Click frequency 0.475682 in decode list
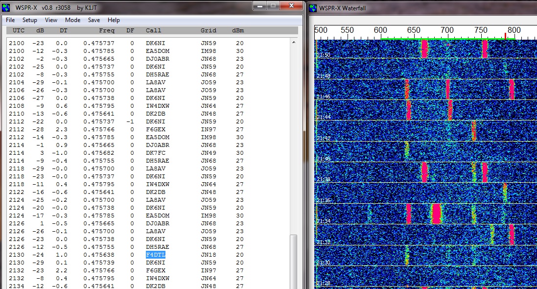 [98, 153]
